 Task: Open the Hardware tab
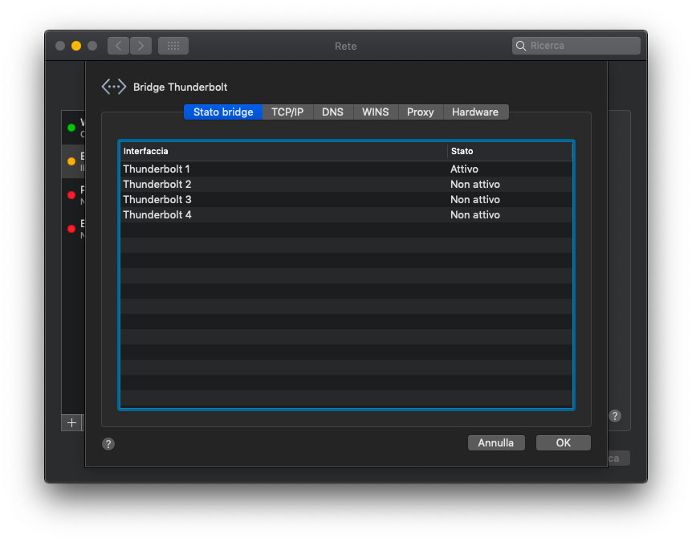pos(475,112)
